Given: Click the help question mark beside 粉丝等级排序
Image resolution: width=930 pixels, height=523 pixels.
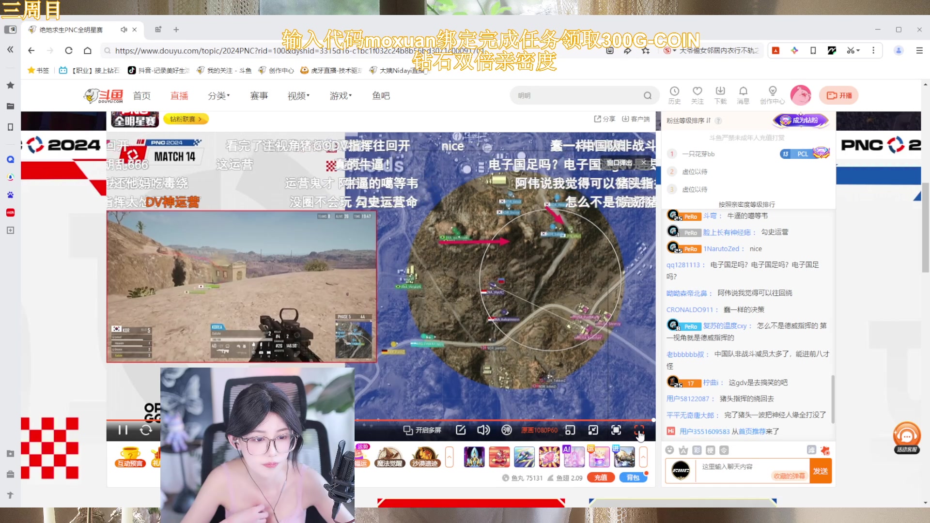Looking at the screenshot, I should (x=718, y=121).
